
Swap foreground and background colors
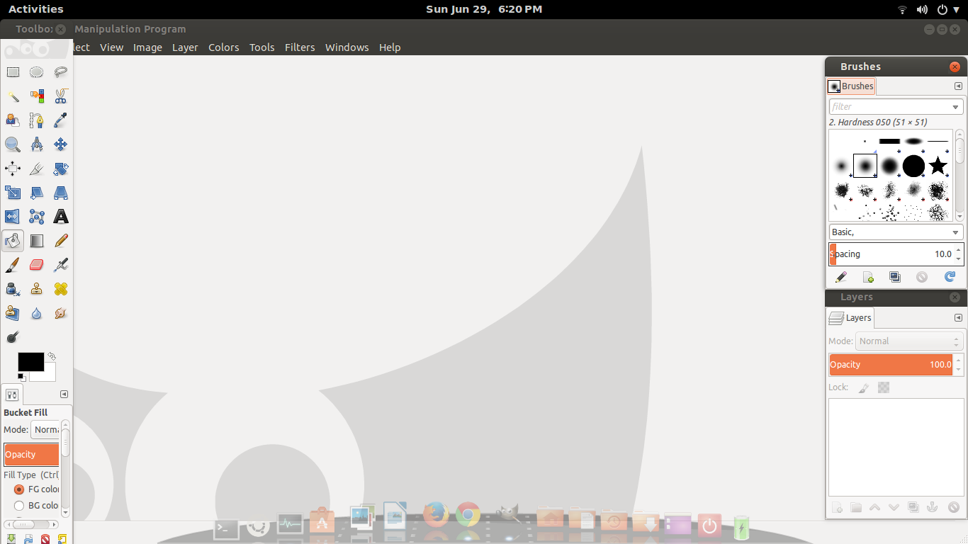[52, 356]
